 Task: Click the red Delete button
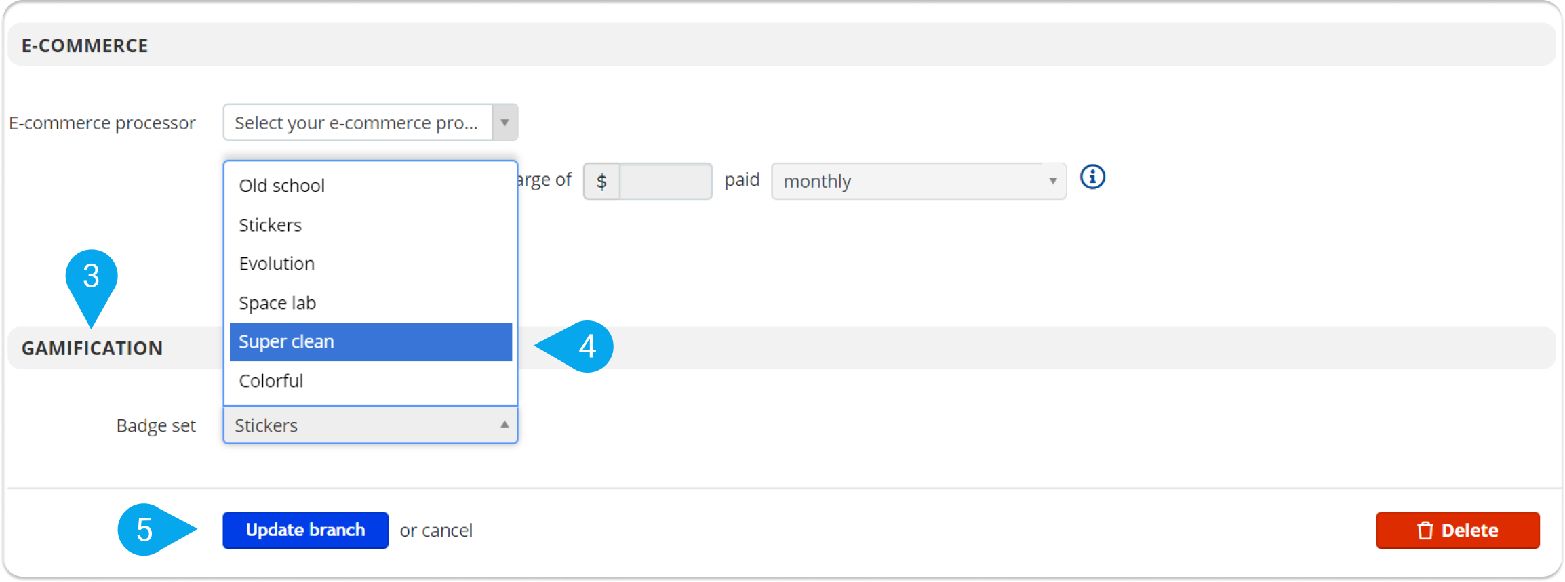click(x=1457, y=530)
